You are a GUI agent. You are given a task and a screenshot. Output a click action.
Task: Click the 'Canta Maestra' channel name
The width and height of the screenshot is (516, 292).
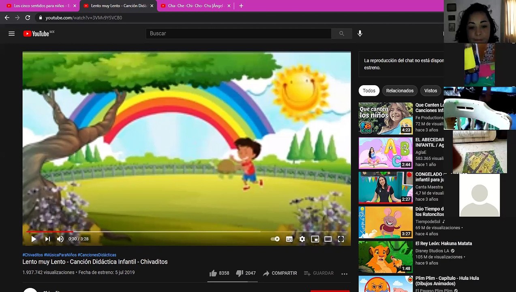click(x=429, y=187)
